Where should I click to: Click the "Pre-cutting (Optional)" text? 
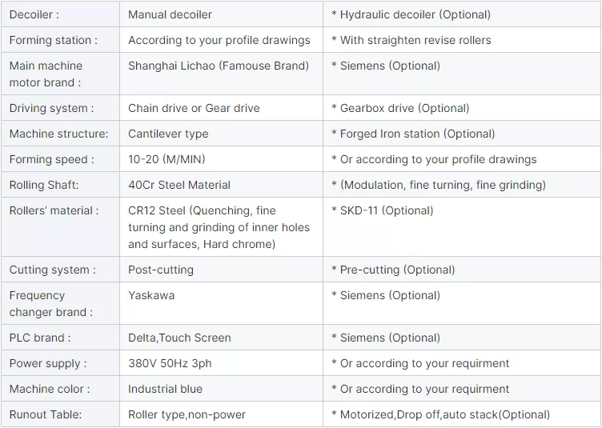click(398, 270)
